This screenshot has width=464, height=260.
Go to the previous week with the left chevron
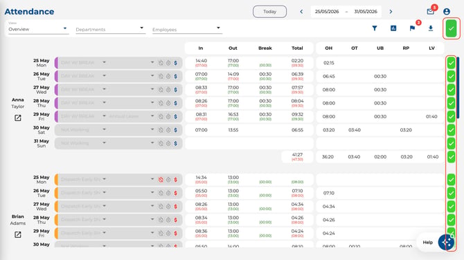pos(301,12)
